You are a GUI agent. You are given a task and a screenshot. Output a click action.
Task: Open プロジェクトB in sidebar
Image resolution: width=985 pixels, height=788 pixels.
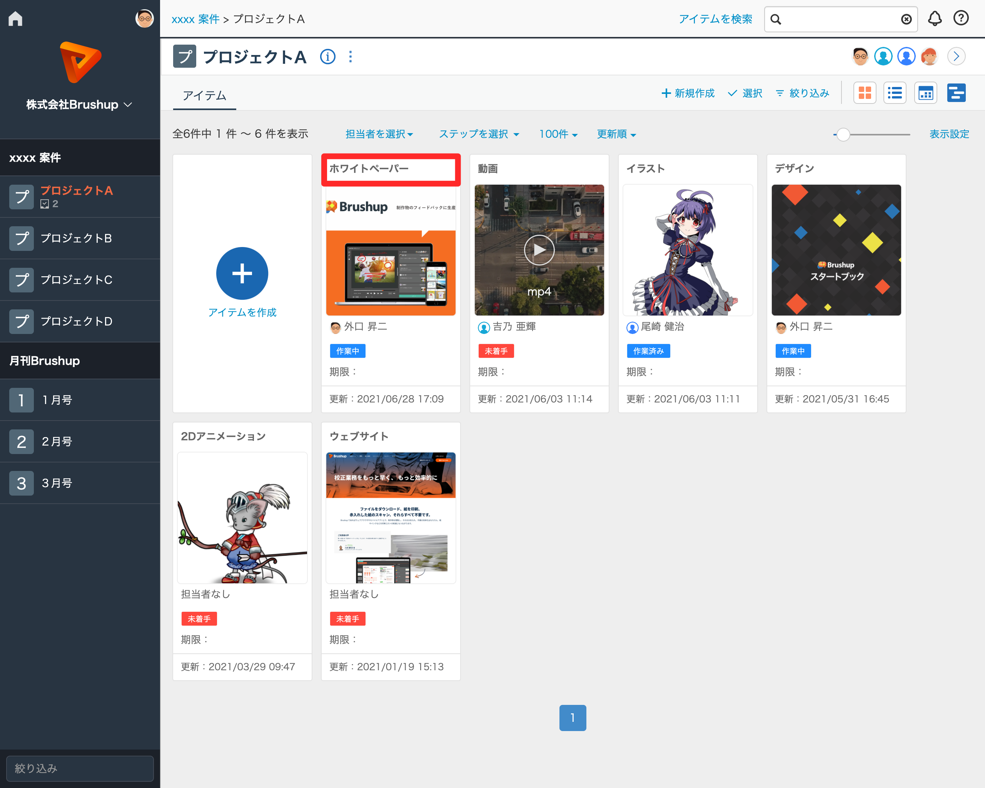coord(76,238)
